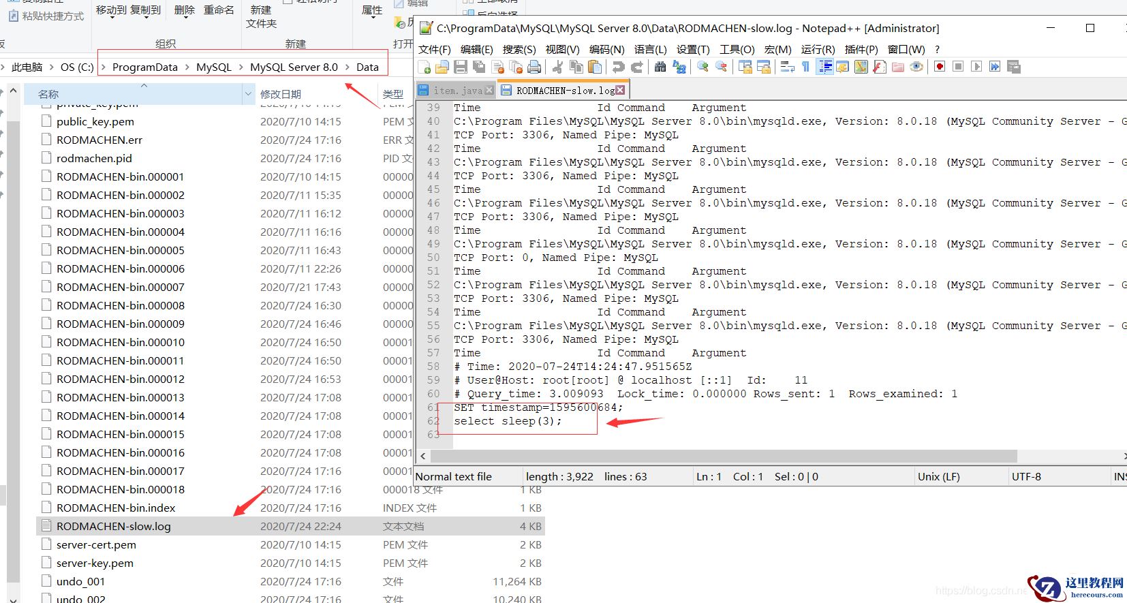Close the RODMACHEN-slow.log tab
This screenshot has width=1127, height=603.
(620, 90)
